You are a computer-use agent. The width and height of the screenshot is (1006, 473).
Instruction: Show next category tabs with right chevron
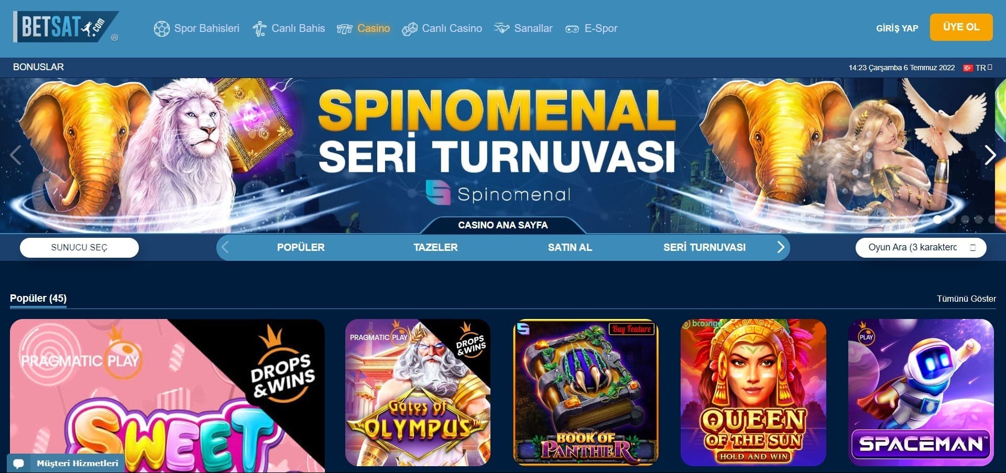click(780, 247)
